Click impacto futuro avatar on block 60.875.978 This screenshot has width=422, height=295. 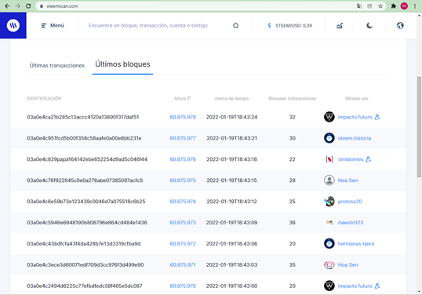[x=329, y=117]
